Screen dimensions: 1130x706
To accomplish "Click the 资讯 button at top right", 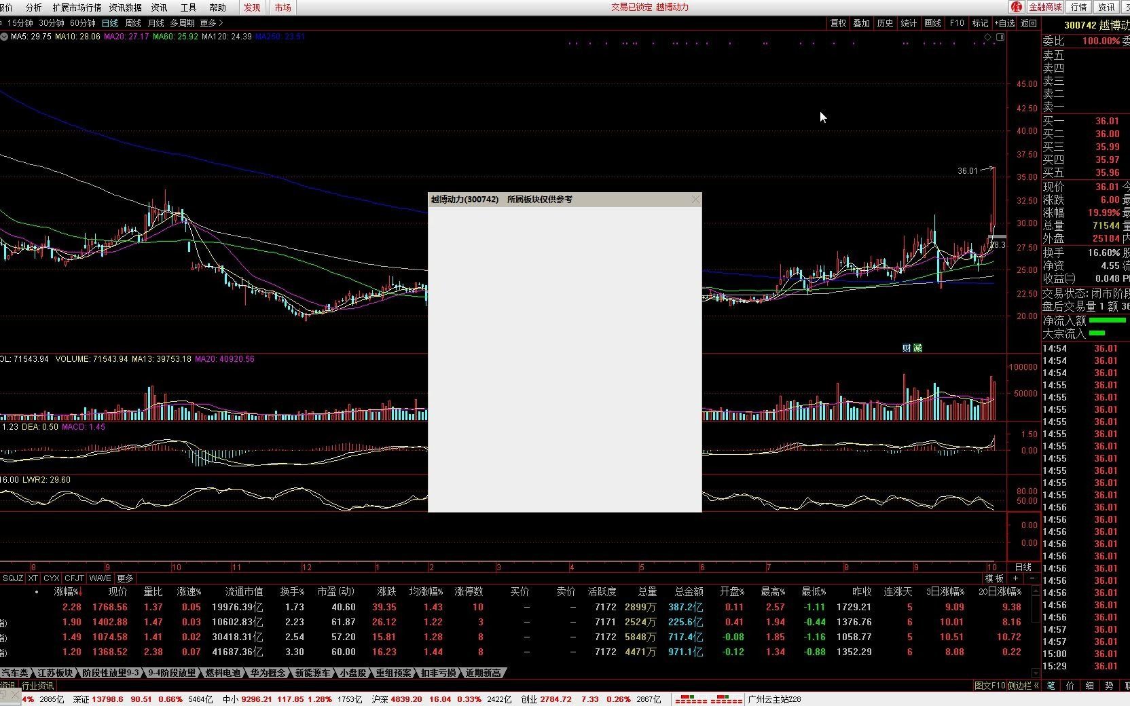I will tap(1107, 7).
